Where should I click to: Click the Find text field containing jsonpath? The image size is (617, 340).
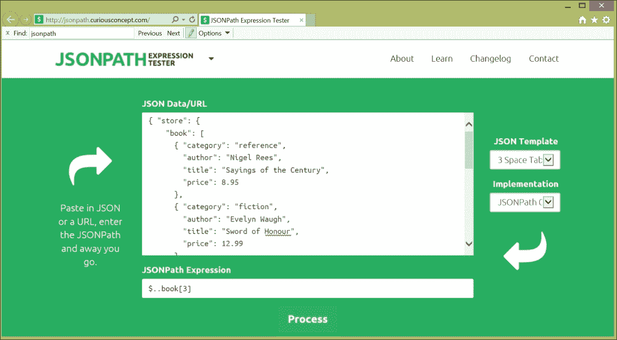[82, 33]
